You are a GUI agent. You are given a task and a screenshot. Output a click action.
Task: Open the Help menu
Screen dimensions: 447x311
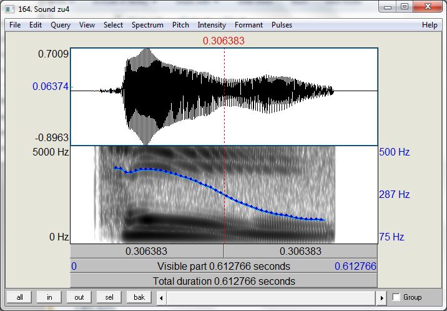click(x=430, y=25)
